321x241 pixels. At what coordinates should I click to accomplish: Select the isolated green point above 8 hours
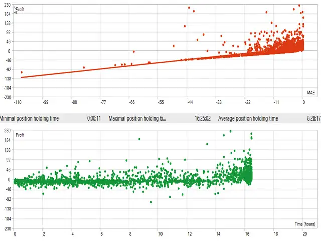[139, 139]
